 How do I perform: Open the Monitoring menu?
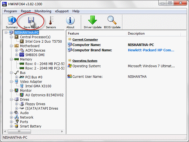tap(43, 11)
